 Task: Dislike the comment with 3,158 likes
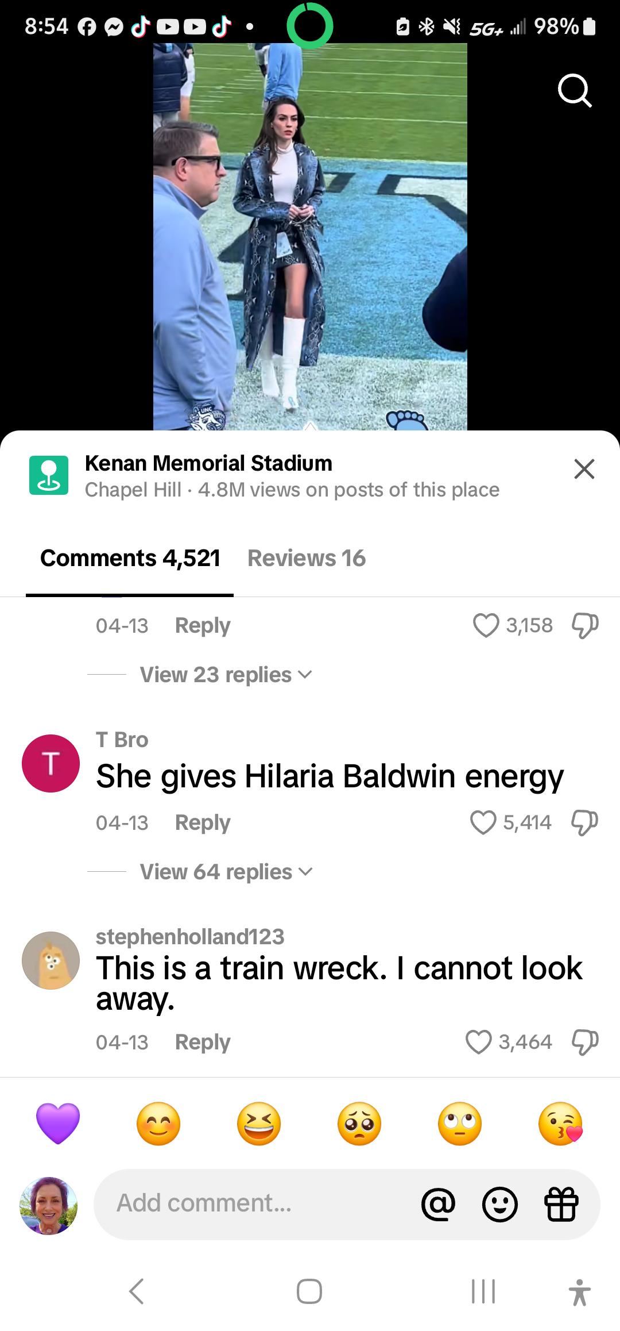[x=585, y=625]
